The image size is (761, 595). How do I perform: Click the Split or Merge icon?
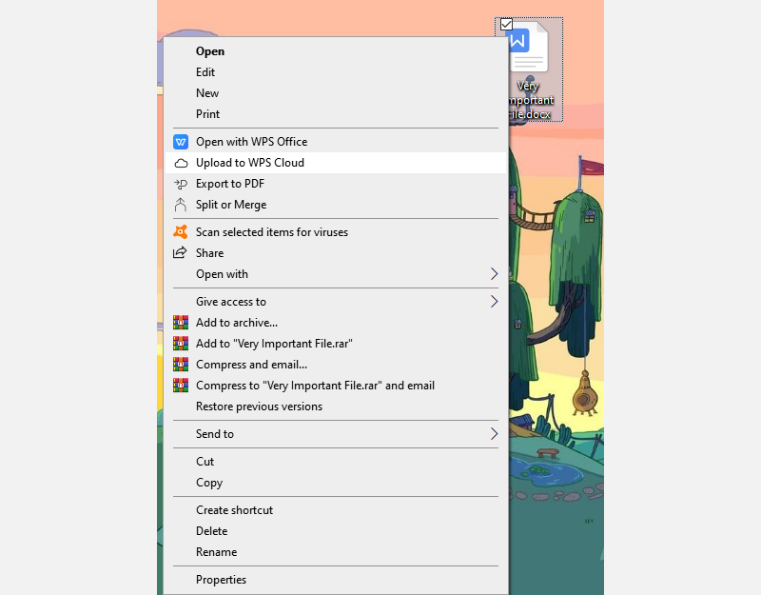(x=181, y=205)
